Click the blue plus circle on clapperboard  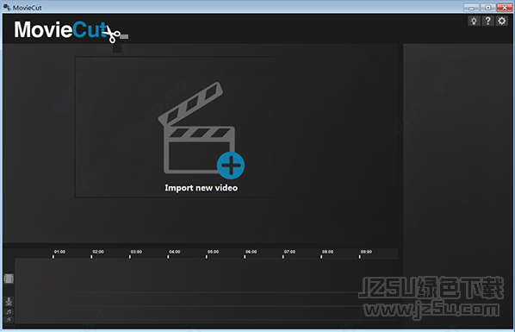(231, 166)
